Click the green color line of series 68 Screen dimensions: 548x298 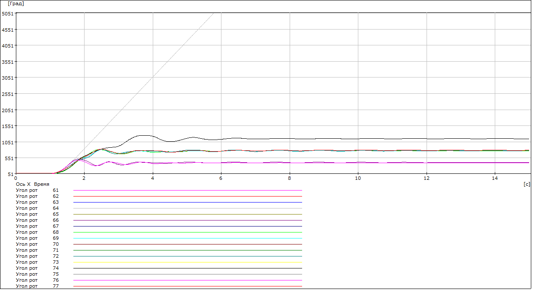[x=188, y=232]
